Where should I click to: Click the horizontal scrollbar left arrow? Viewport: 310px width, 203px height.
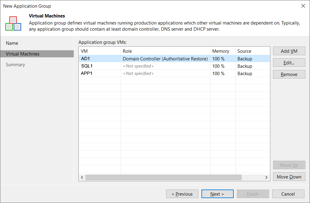(x=82, y=177)
